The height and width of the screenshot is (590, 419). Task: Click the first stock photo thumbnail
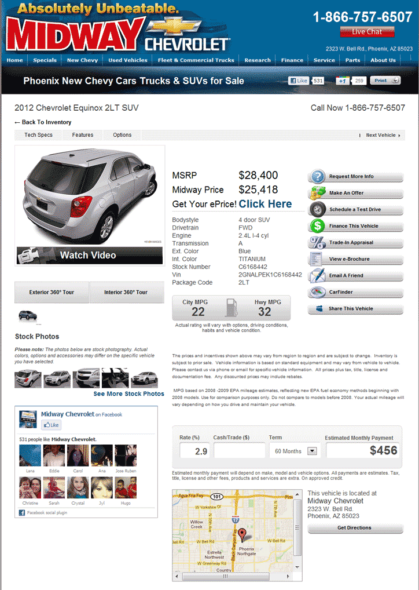(28, 378)
